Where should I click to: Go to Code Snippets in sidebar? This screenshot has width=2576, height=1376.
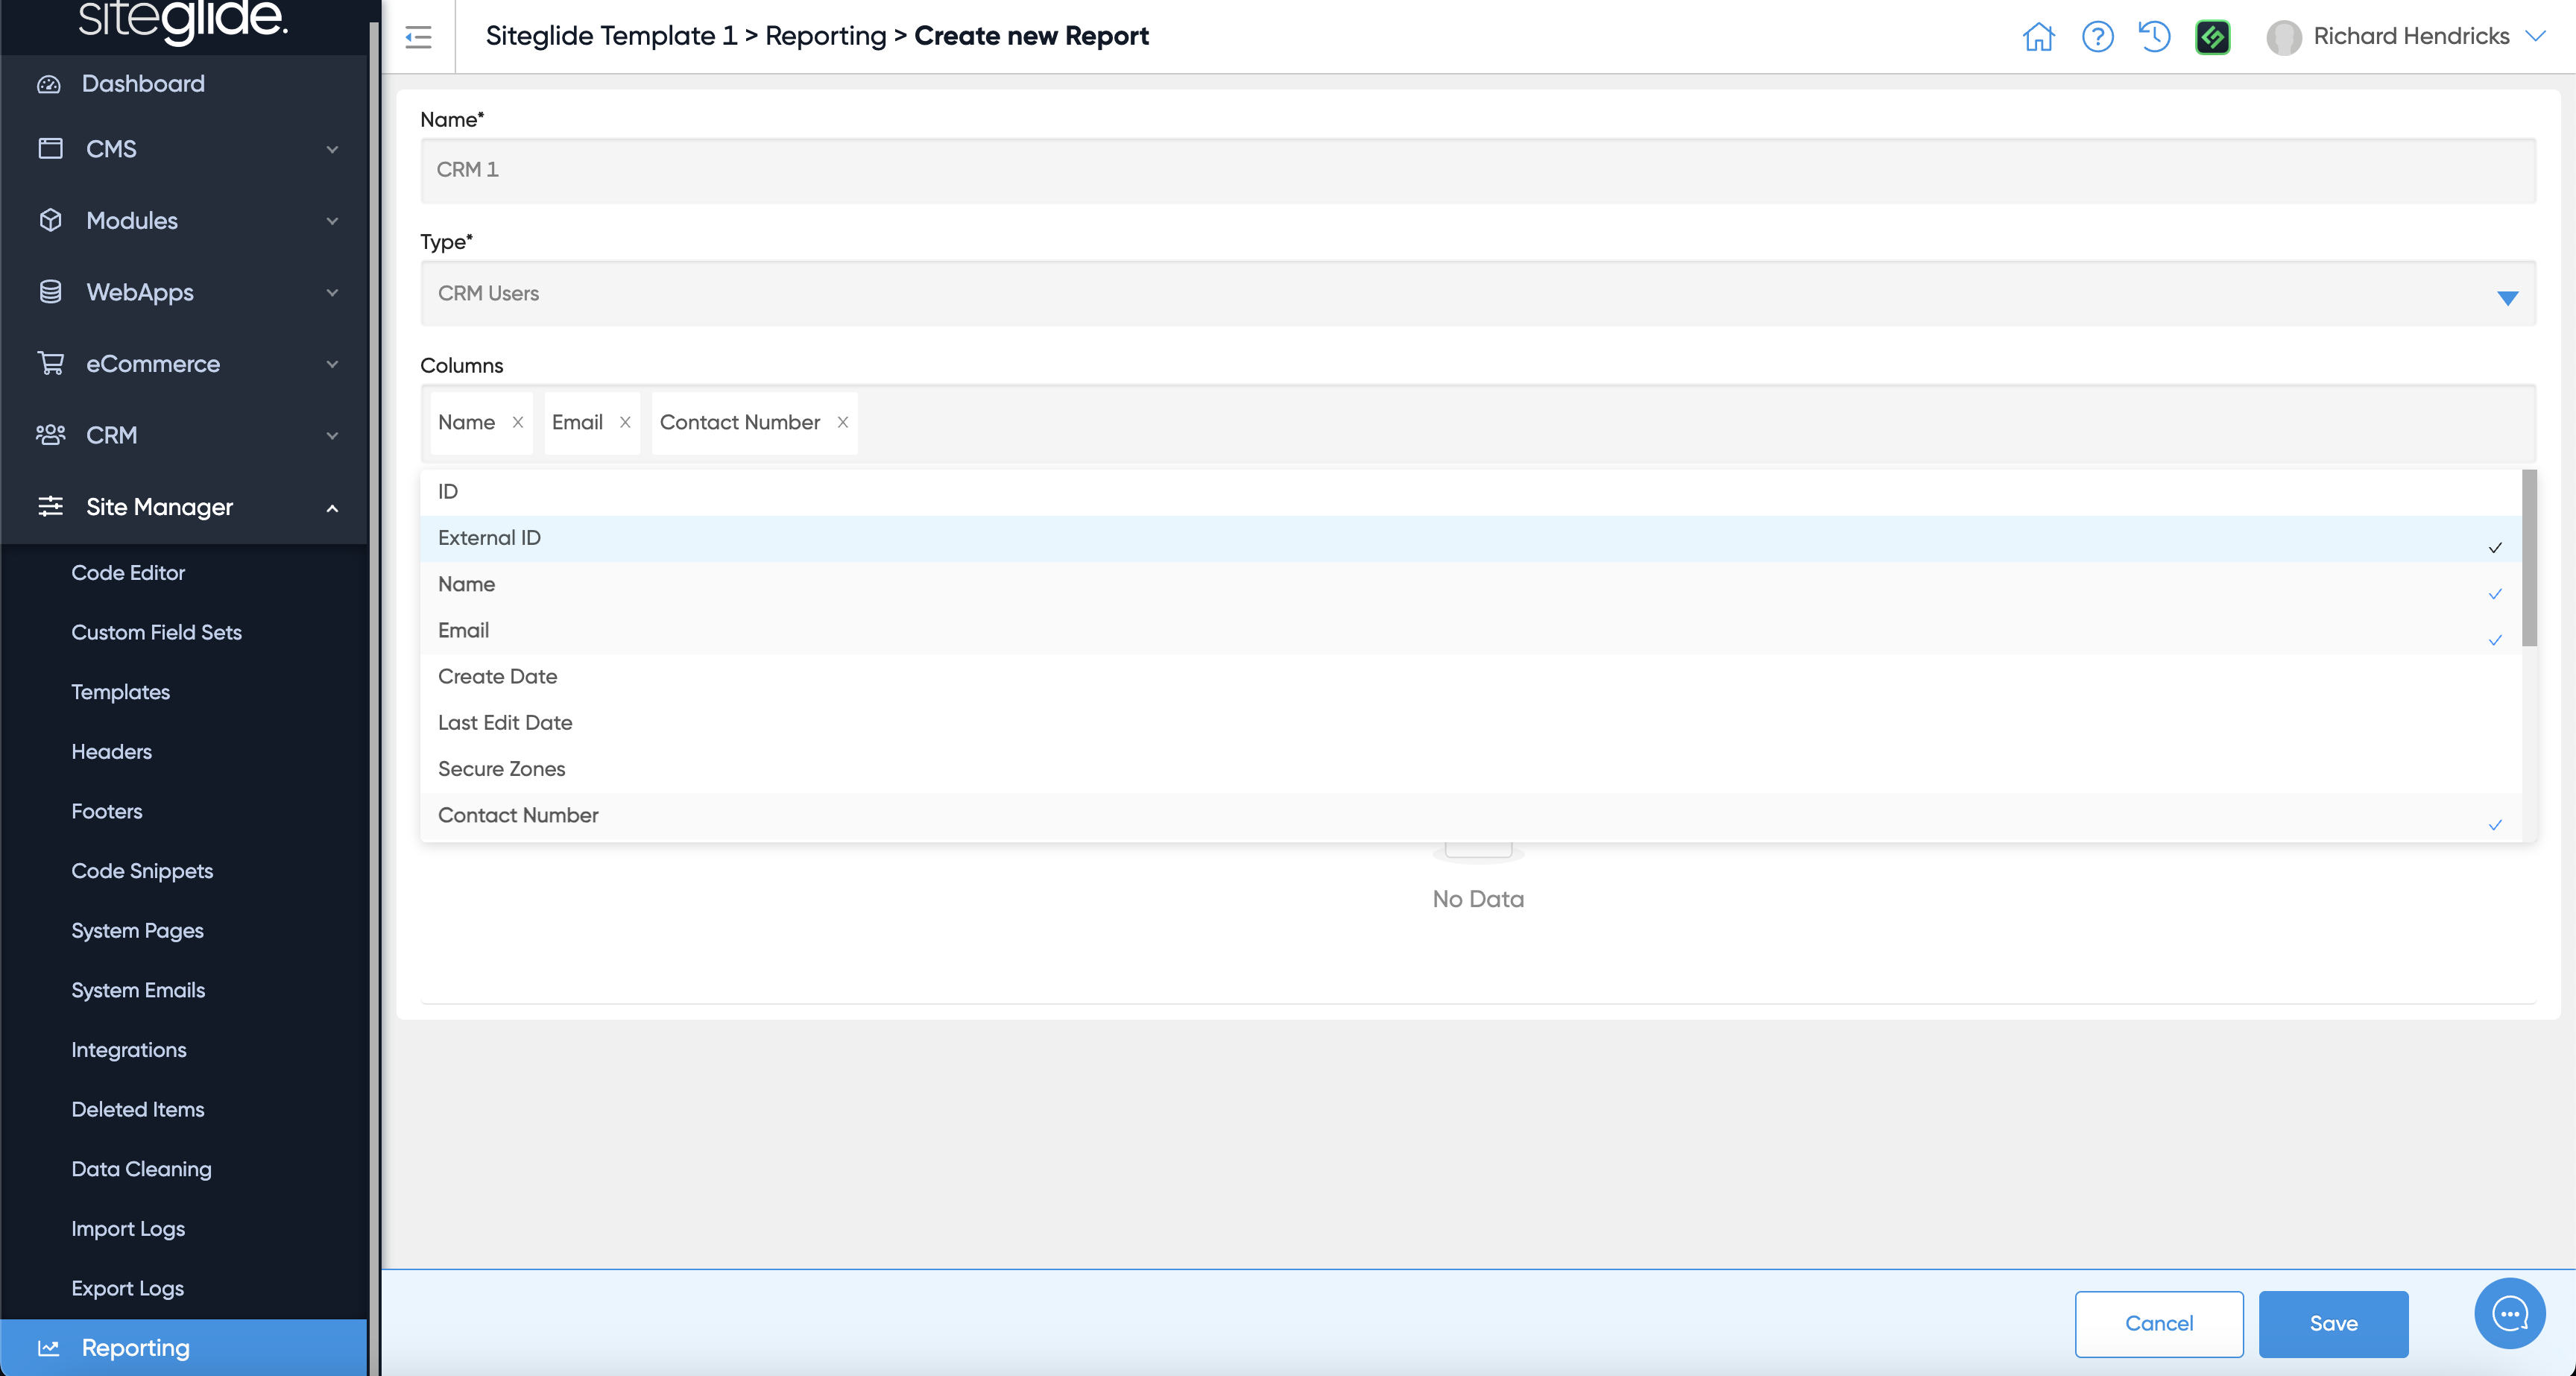(142, 870)
